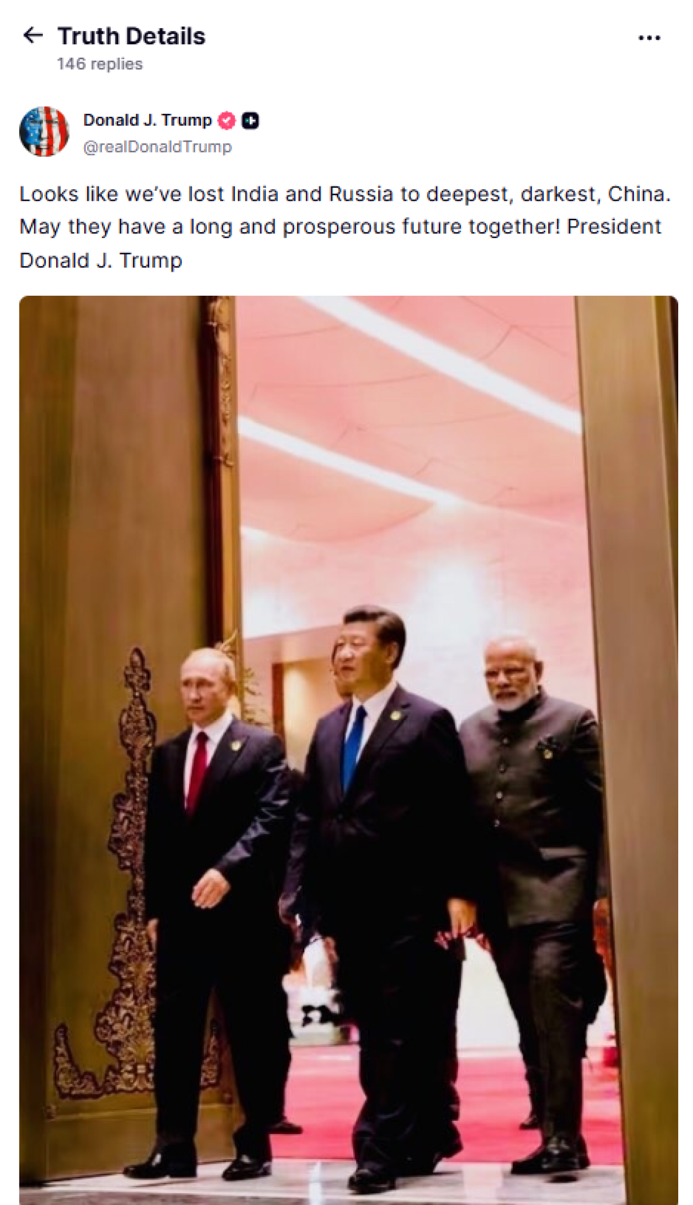The height and width of the screenshot is (1205, 693).
Task: Click the black plus badge beside name
Action: pyautogui.click(x=250, y=120)
